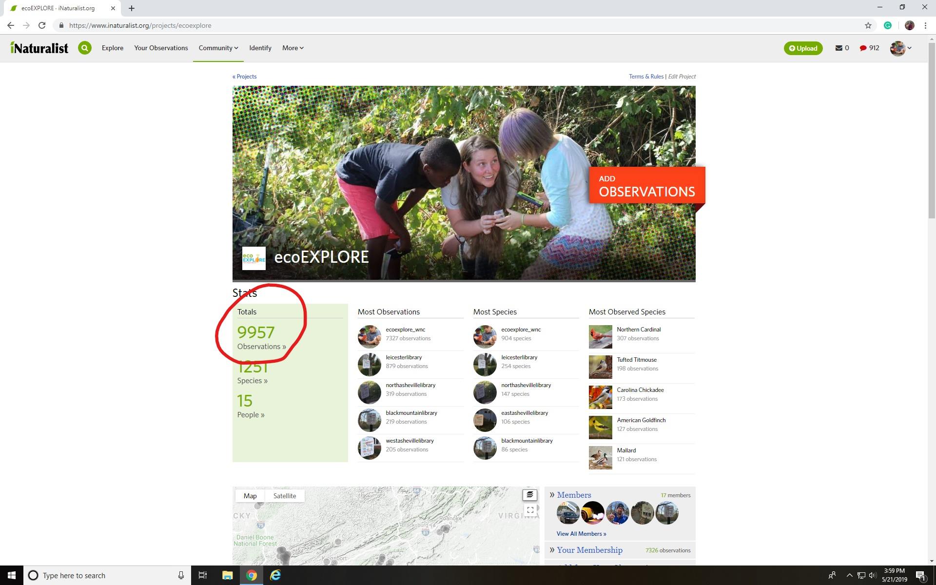Reload the page with the refresh icon

[x=42, y=25]
